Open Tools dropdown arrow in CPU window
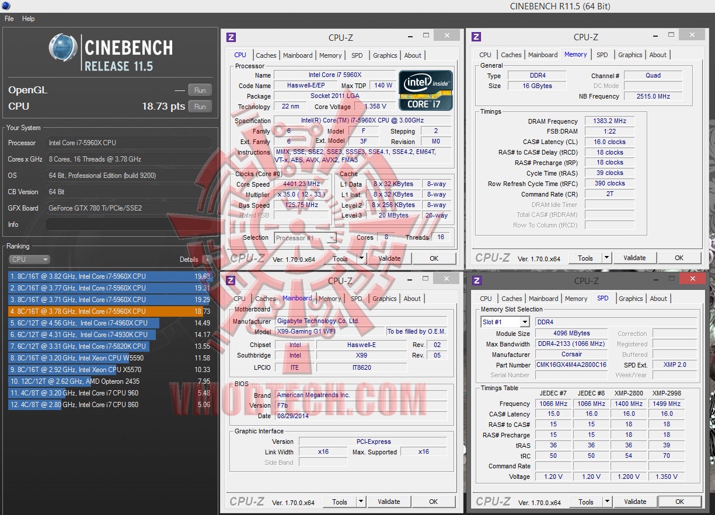 pyautogui.click(x=361, y=258)
